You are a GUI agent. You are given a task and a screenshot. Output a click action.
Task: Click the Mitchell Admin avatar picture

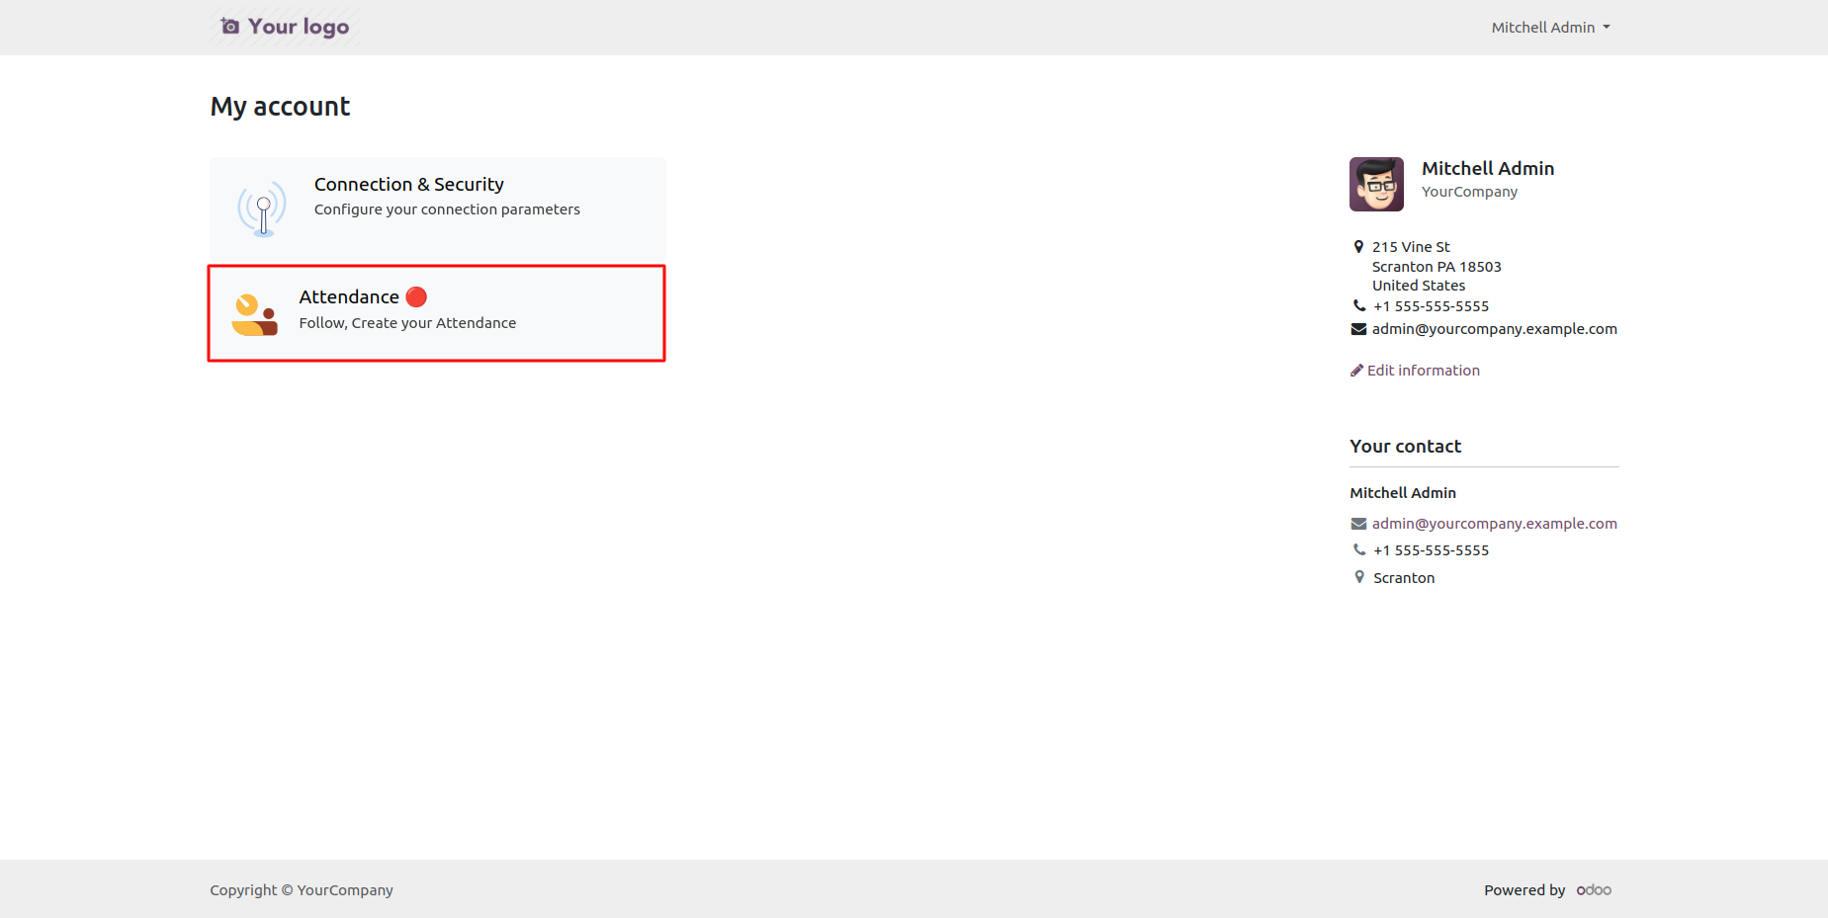[x=1376, y=184]
